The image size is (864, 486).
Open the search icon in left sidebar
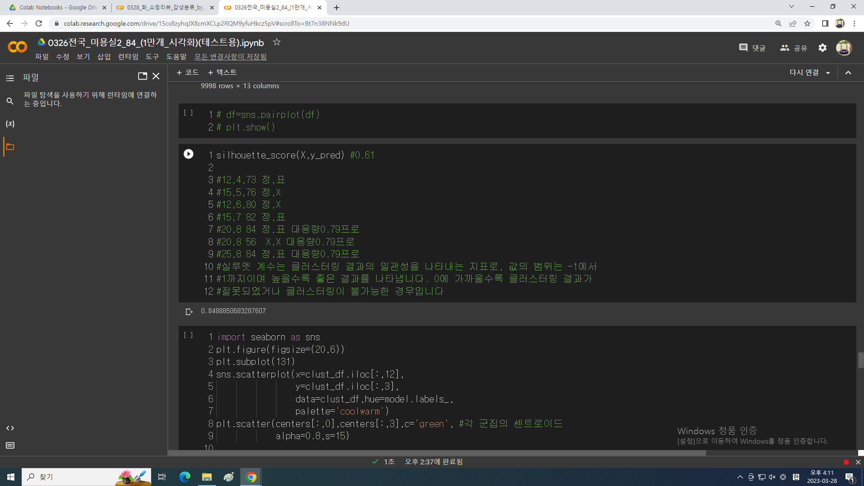[x=10, y=101]
